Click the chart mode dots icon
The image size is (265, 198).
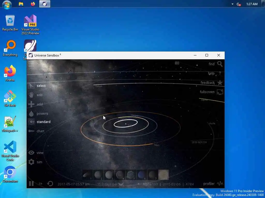click(31, 131)
